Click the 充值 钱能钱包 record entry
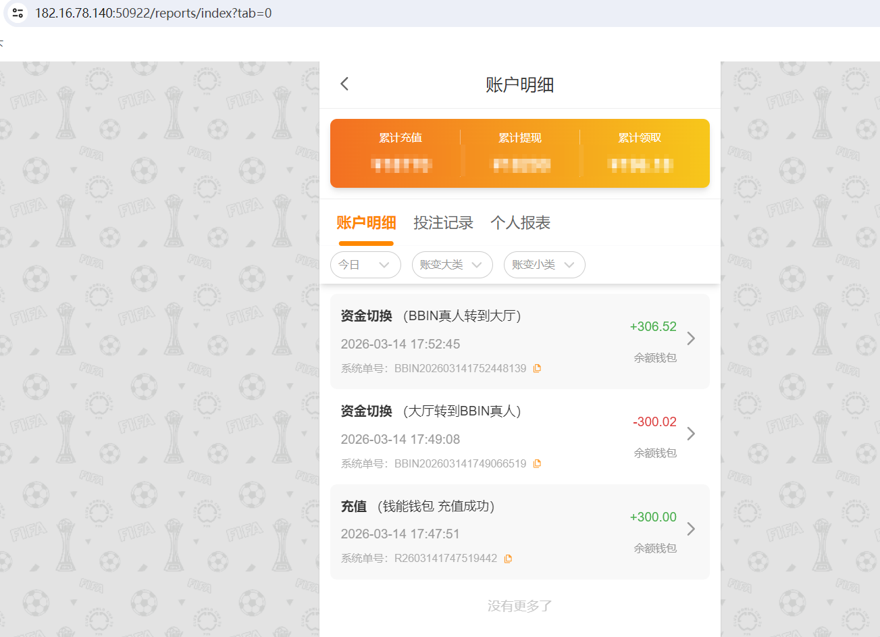The image size is (880, 637). click(x=473, y=532)
